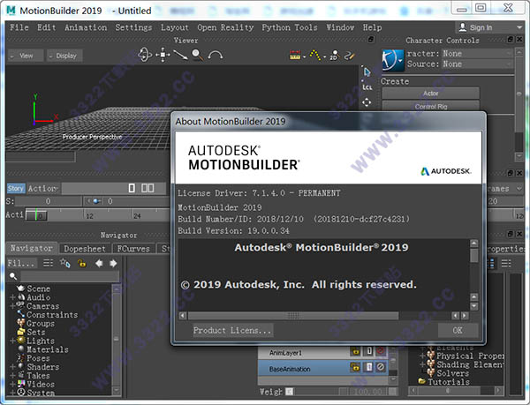Toggle the Story mode button
The image size is (530, 405).
pos(16,188)
